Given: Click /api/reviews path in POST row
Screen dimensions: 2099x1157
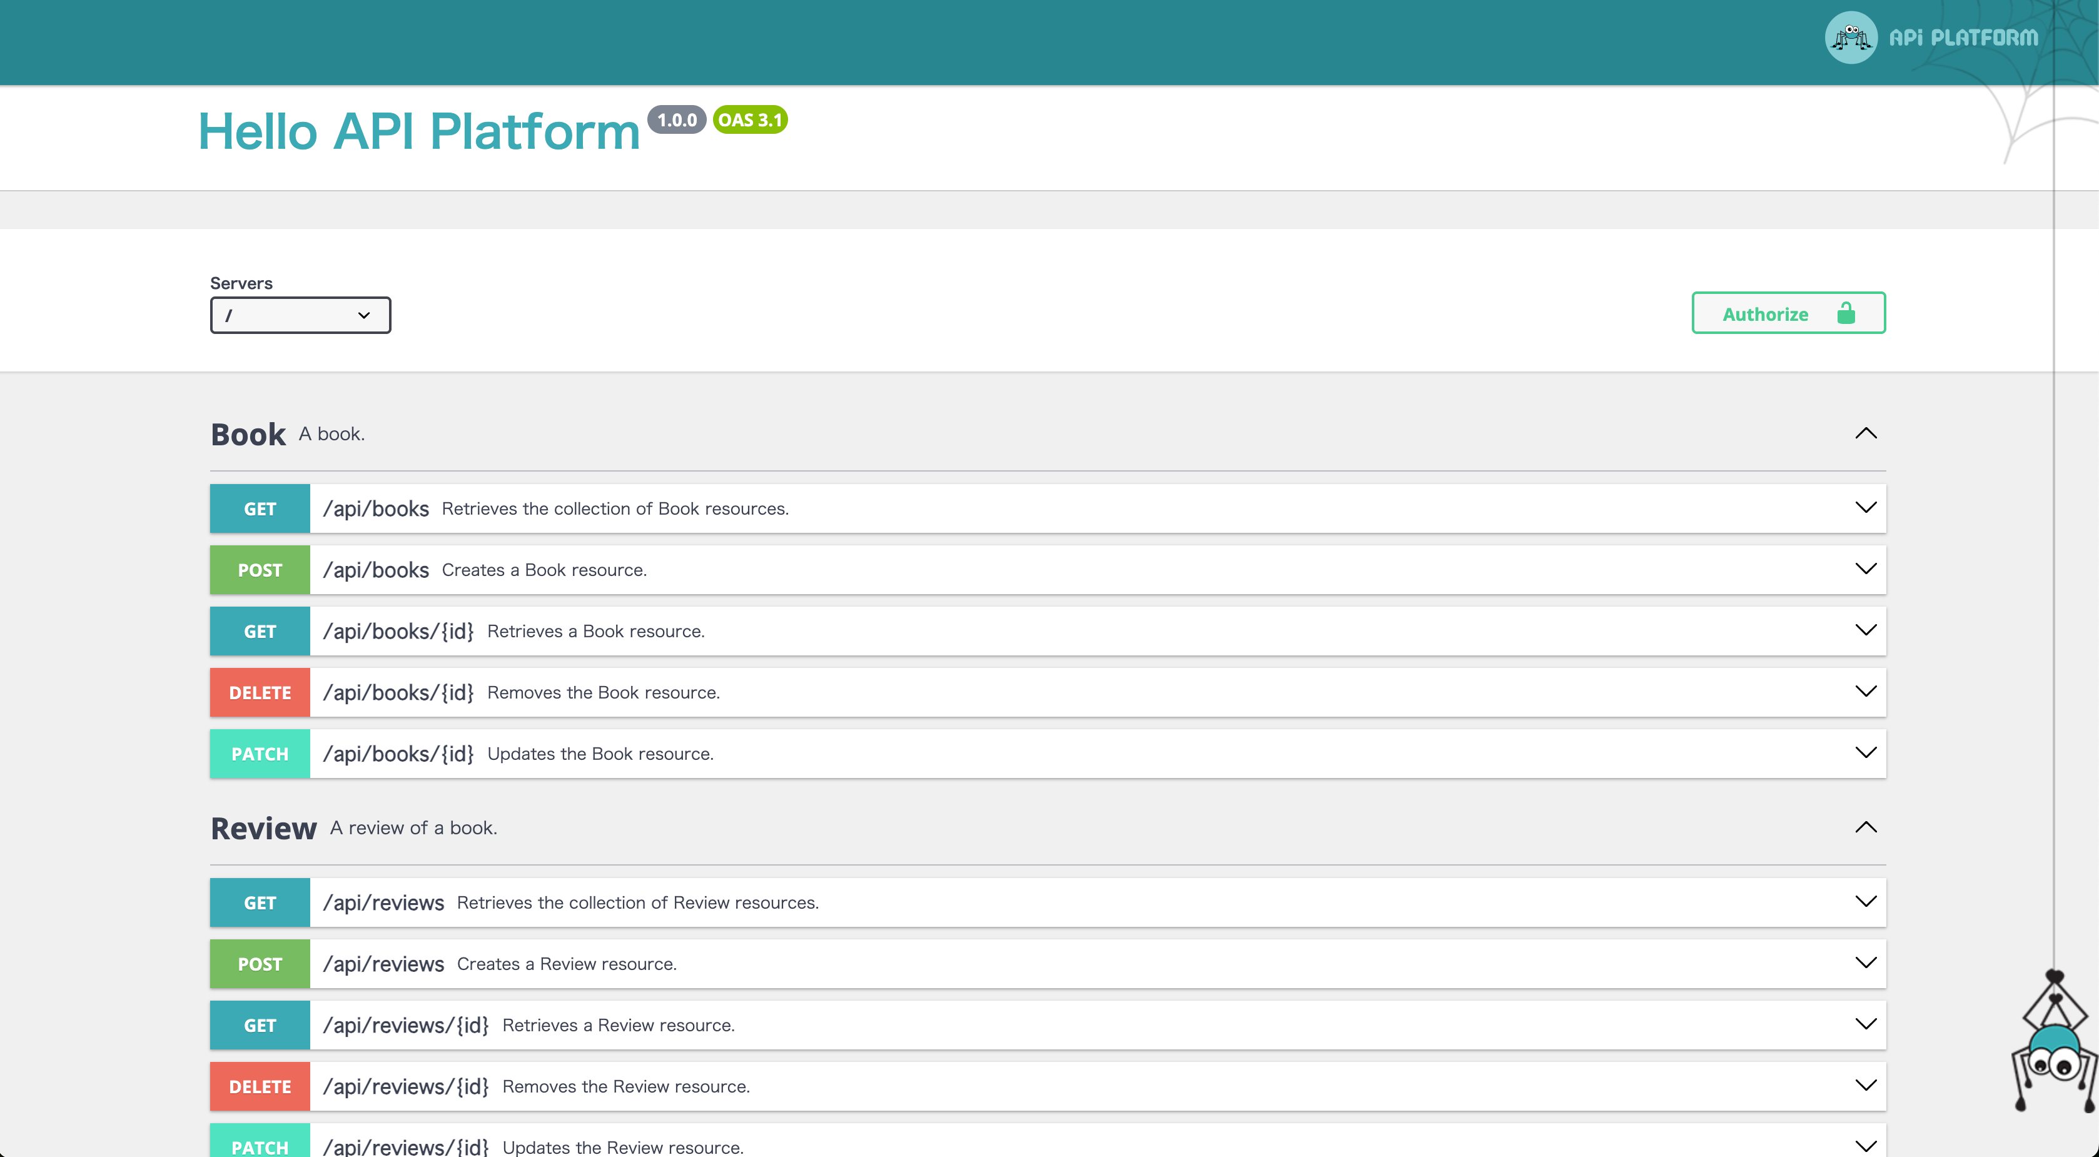Looking at the screenshot, I should point(383,964).
